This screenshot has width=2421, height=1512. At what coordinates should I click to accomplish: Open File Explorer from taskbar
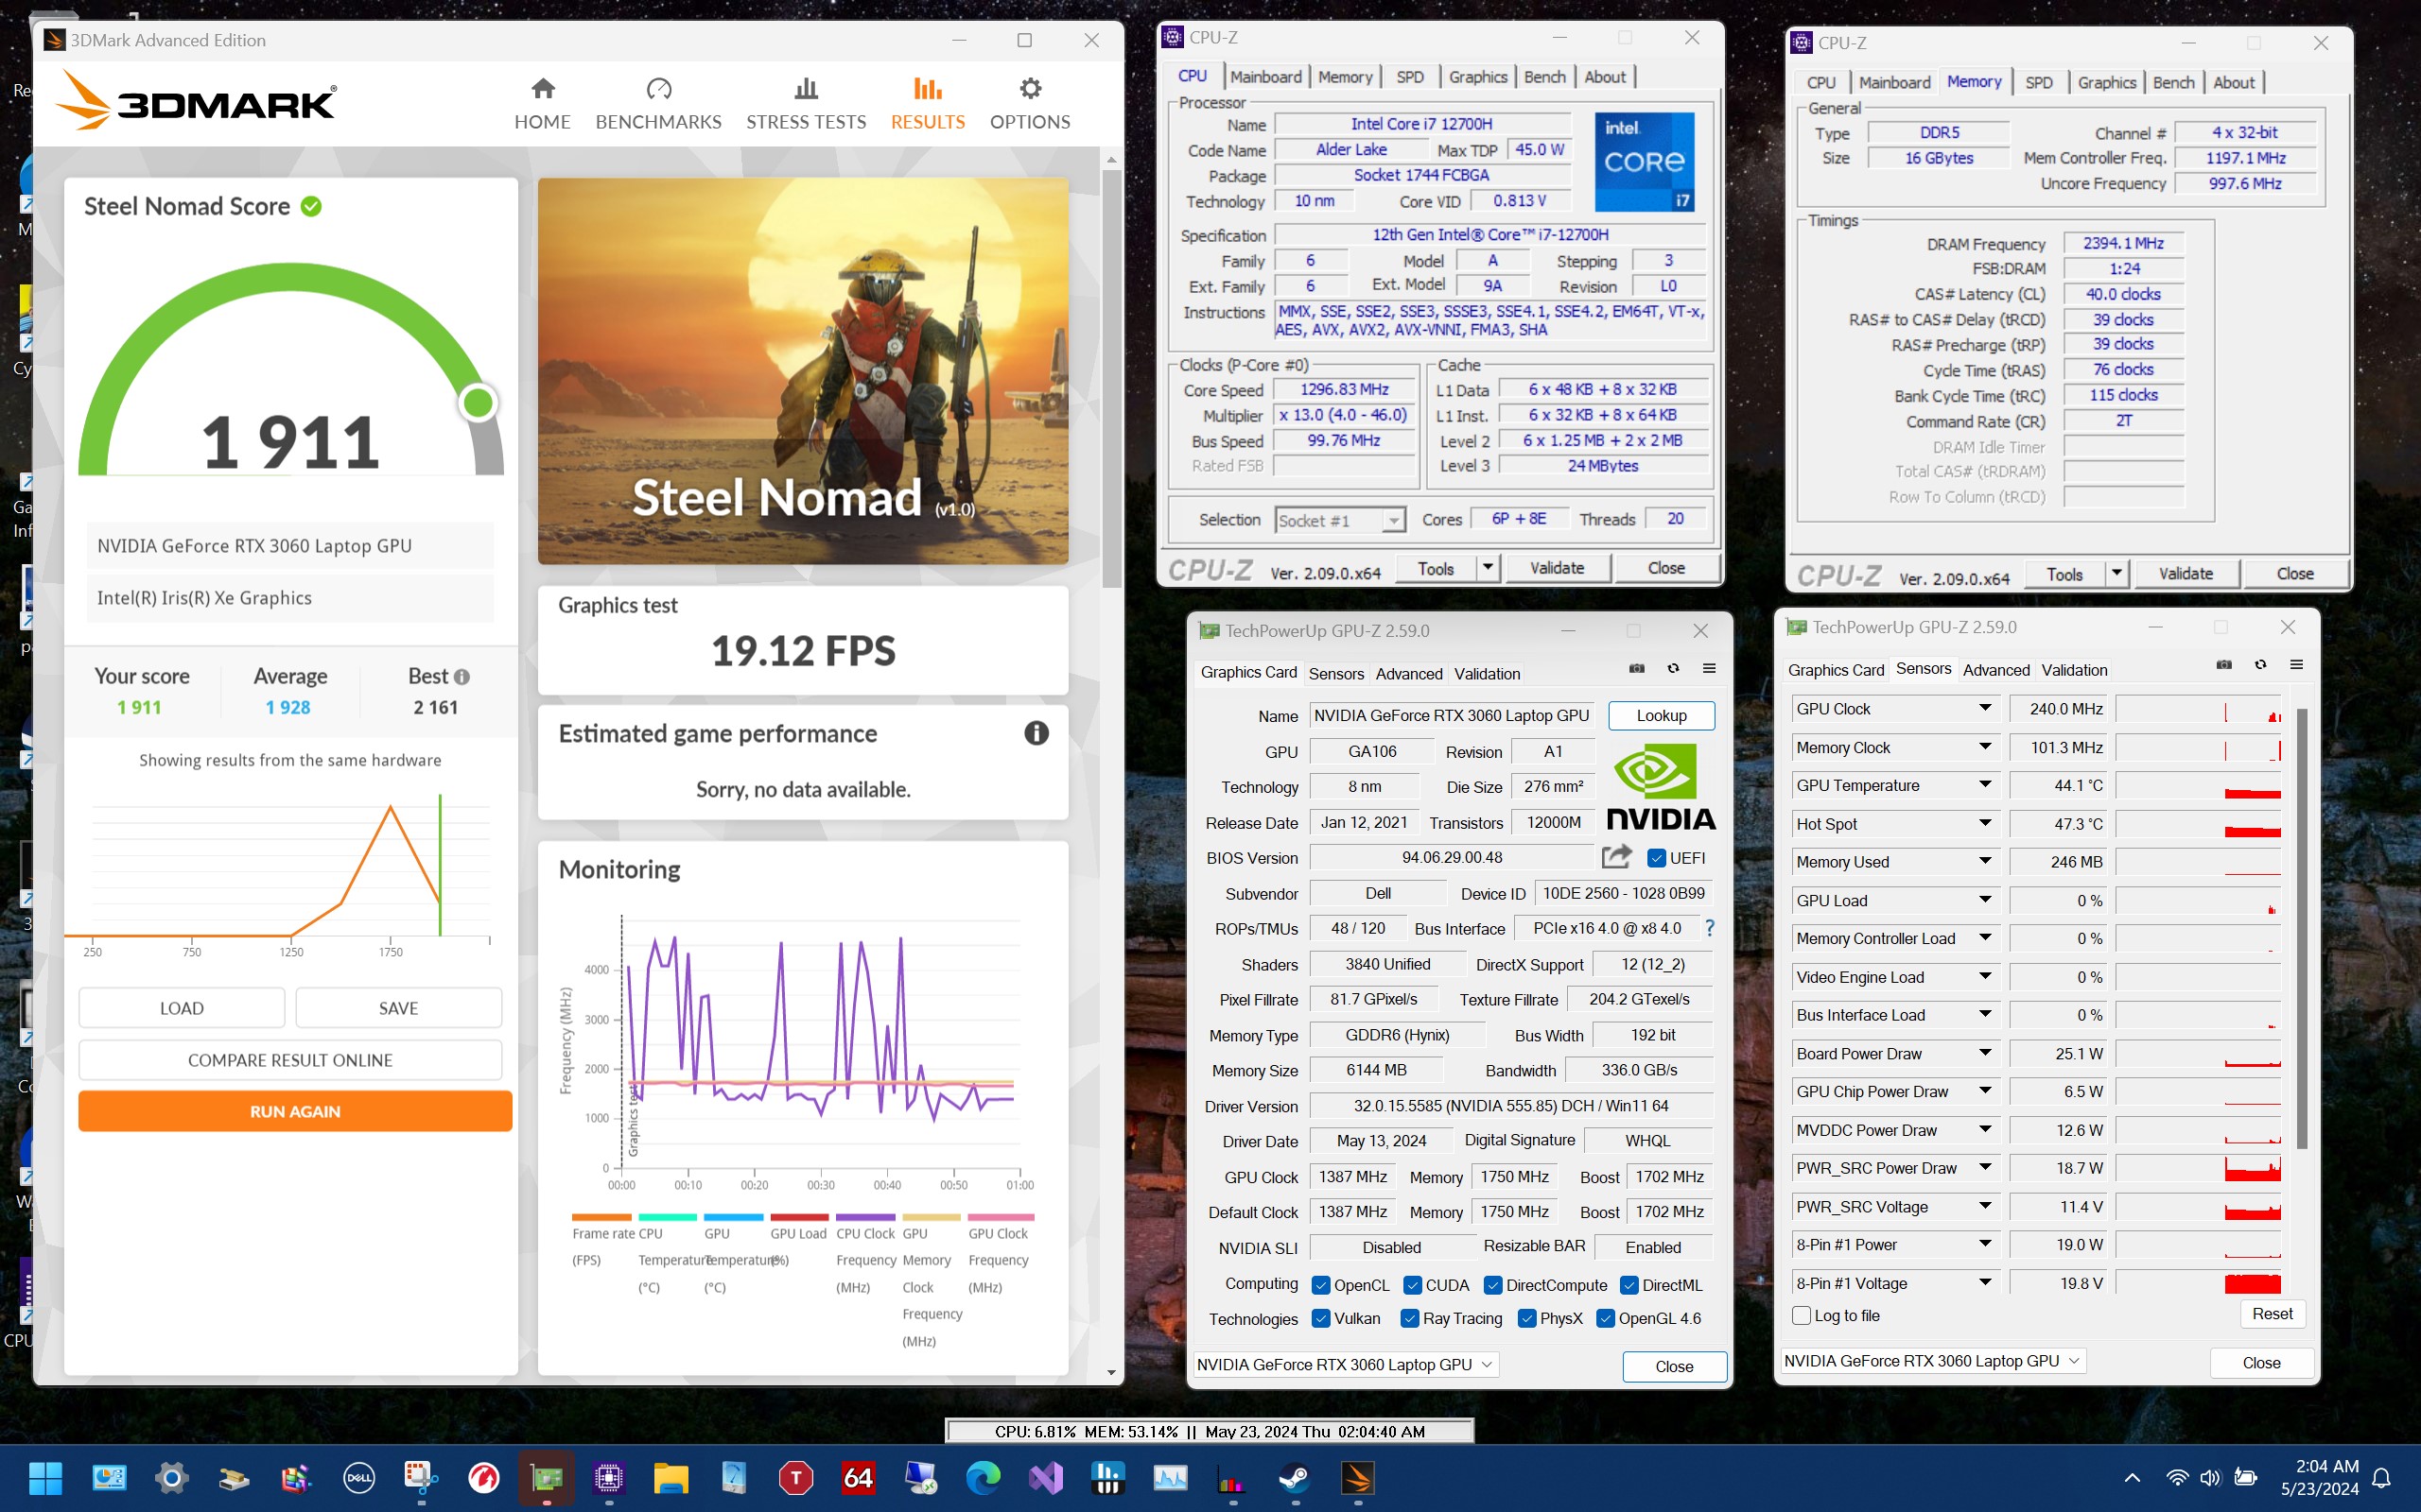(x=671, y=1478)
